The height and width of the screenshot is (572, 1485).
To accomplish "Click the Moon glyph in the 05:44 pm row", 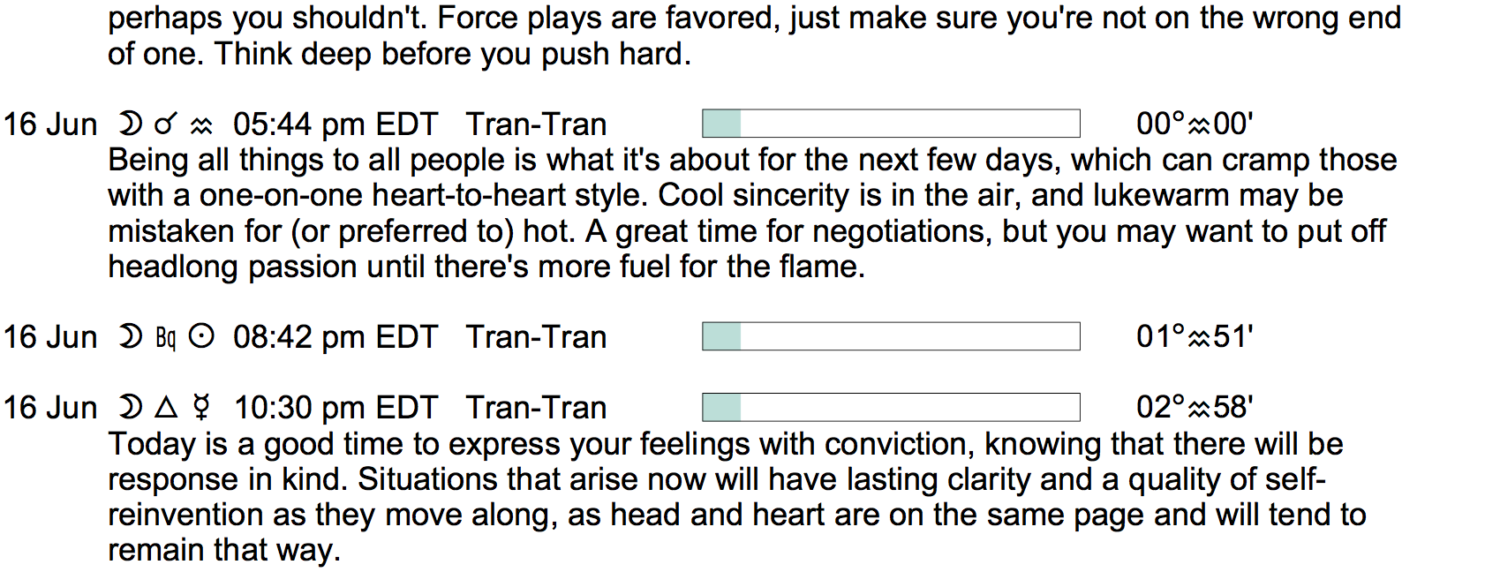I will coord(130,124).
